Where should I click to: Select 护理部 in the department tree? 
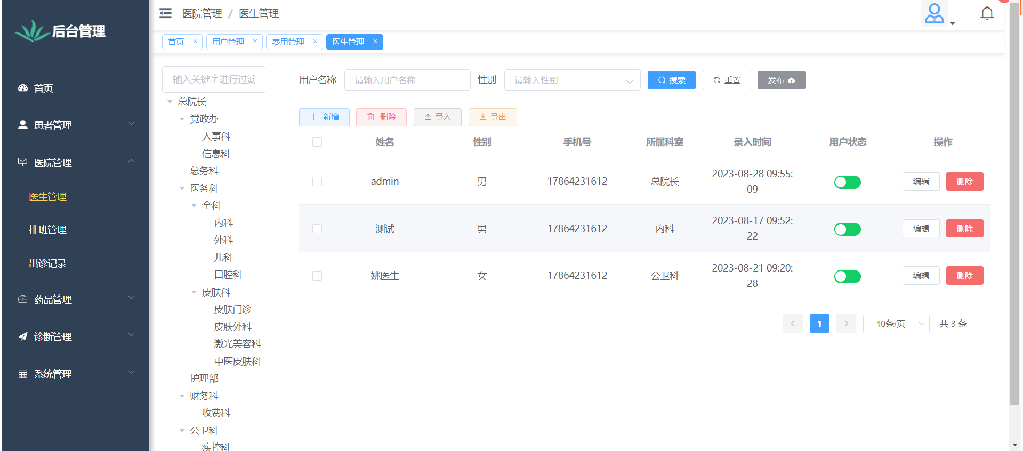point(204,379)
